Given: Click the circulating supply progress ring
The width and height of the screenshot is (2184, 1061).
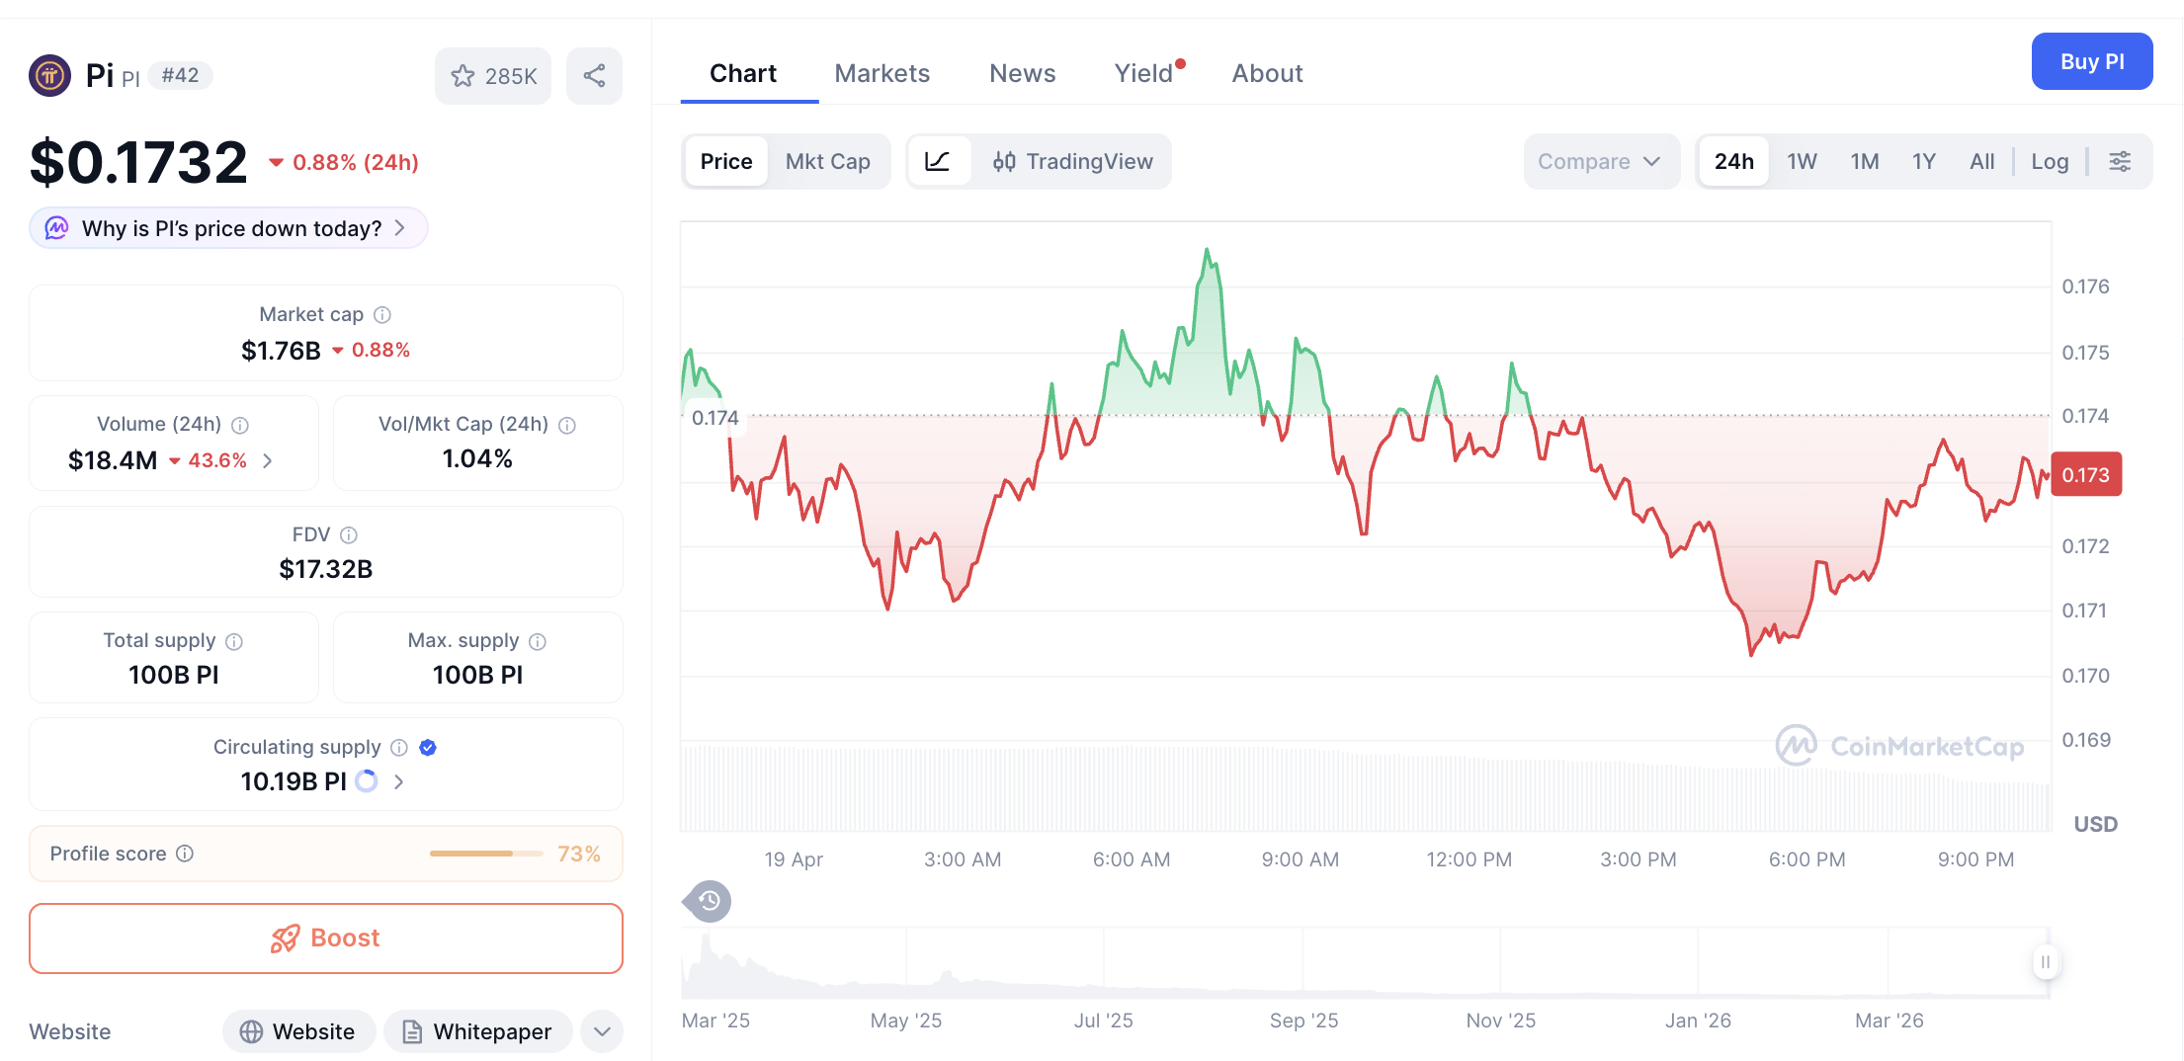Looking at the screenshot, I should tap(367, 781).
